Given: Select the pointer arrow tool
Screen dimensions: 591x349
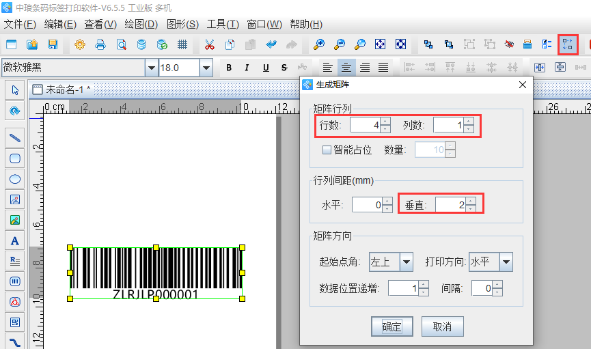Looking at the screenshot, I should [x=15, y=90].
